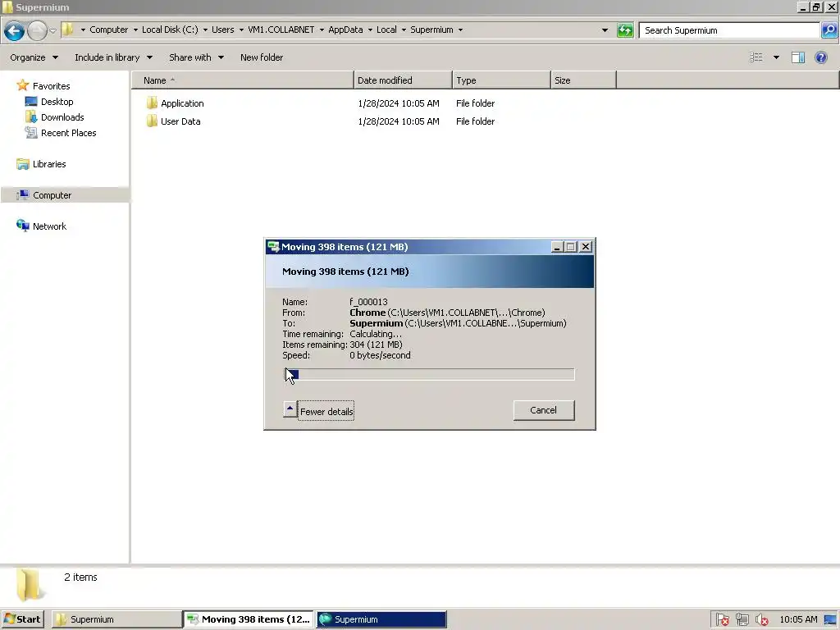Open Desktop in Favorites
This screenshot has width=840, height=630.
pos(57,102)
